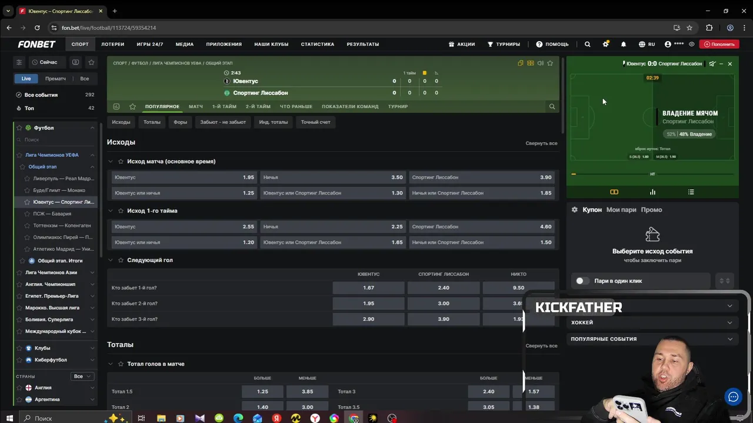Click the tracker match timeline bar
753x423 pixels.
point(652,174)
